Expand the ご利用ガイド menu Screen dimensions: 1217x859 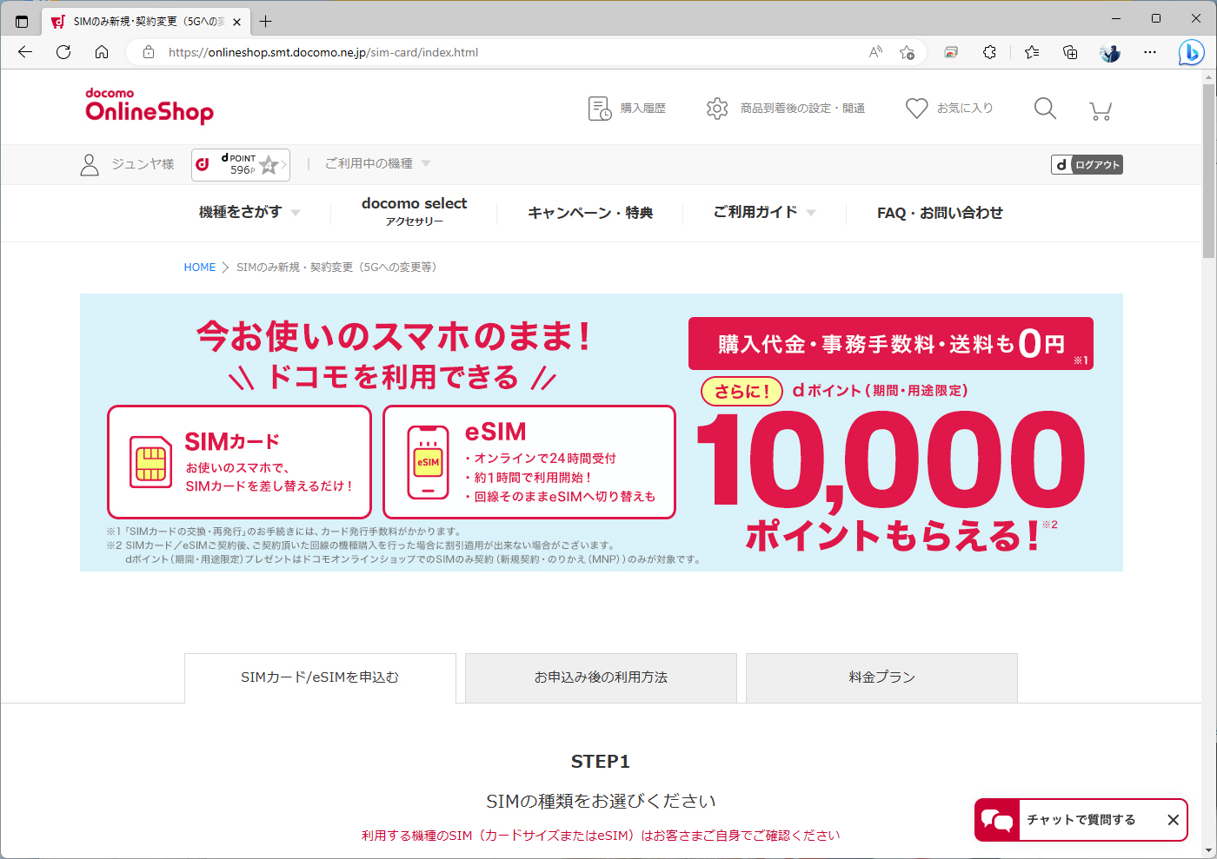point(764,212)
